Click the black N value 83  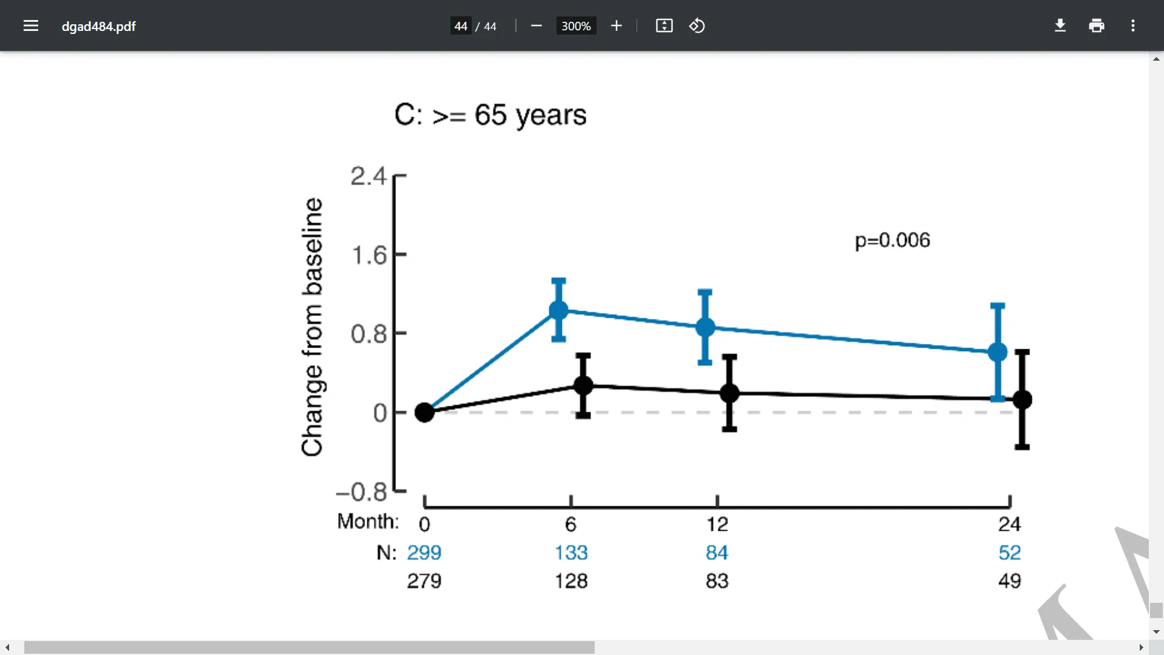717,581
